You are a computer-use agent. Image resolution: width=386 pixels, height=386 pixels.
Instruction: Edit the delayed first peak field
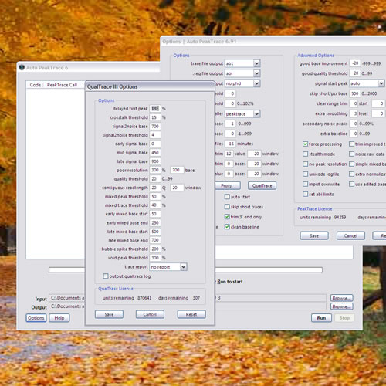(x=155, y=108)
